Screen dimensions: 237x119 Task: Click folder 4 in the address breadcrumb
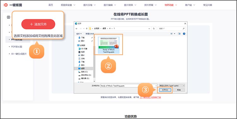[110, 28]
